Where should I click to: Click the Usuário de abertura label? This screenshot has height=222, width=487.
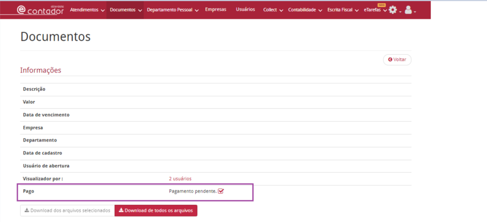click(46, 166)
